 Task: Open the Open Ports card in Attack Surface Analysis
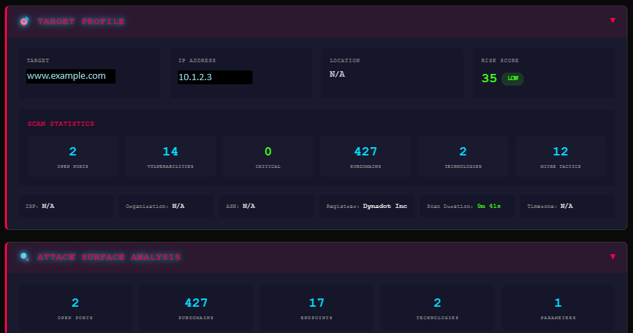coord(75,308)
